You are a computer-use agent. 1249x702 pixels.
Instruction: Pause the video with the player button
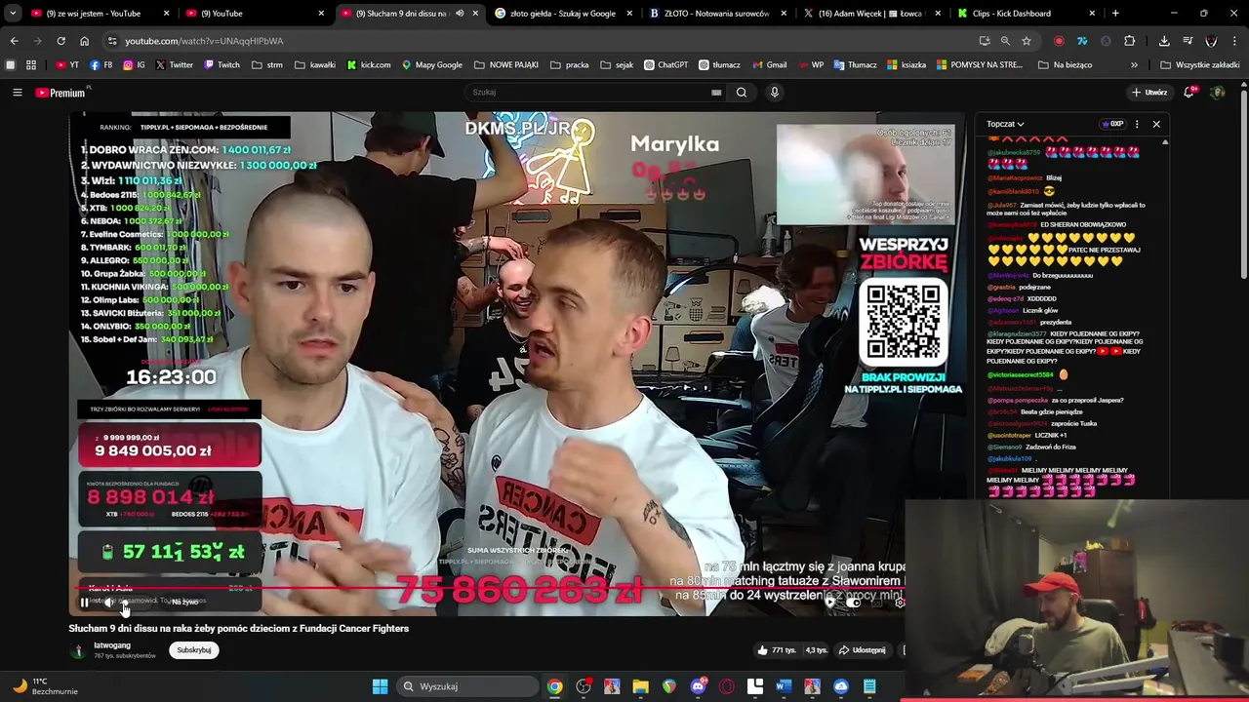pyautogui.click(x=84, y=603)
